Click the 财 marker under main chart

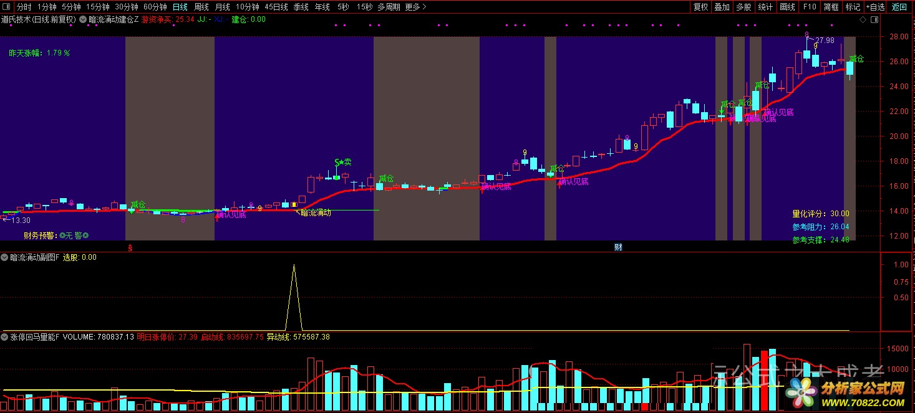[617, 247]
